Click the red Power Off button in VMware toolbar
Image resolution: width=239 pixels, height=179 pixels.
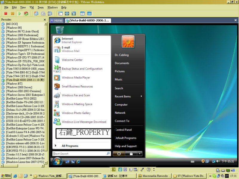tap(6, 13)
